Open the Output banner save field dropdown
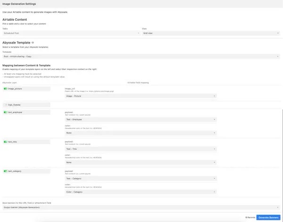Screen dimensions: 283x222 [x=141, y=207]
